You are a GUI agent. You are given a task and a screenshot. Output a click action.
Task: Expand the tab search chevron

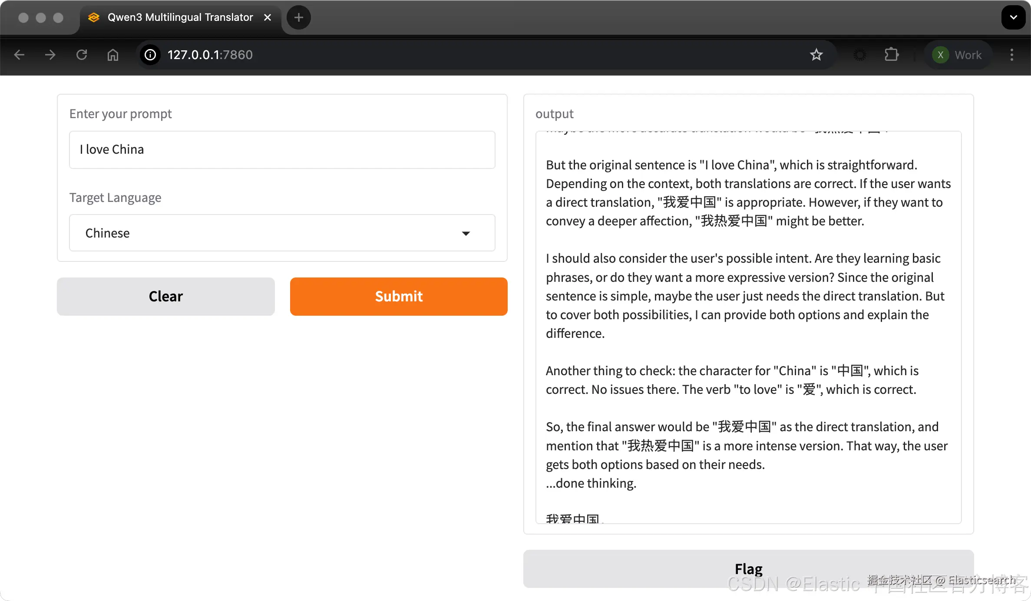pyautogui.click(x=1013, y=17)
